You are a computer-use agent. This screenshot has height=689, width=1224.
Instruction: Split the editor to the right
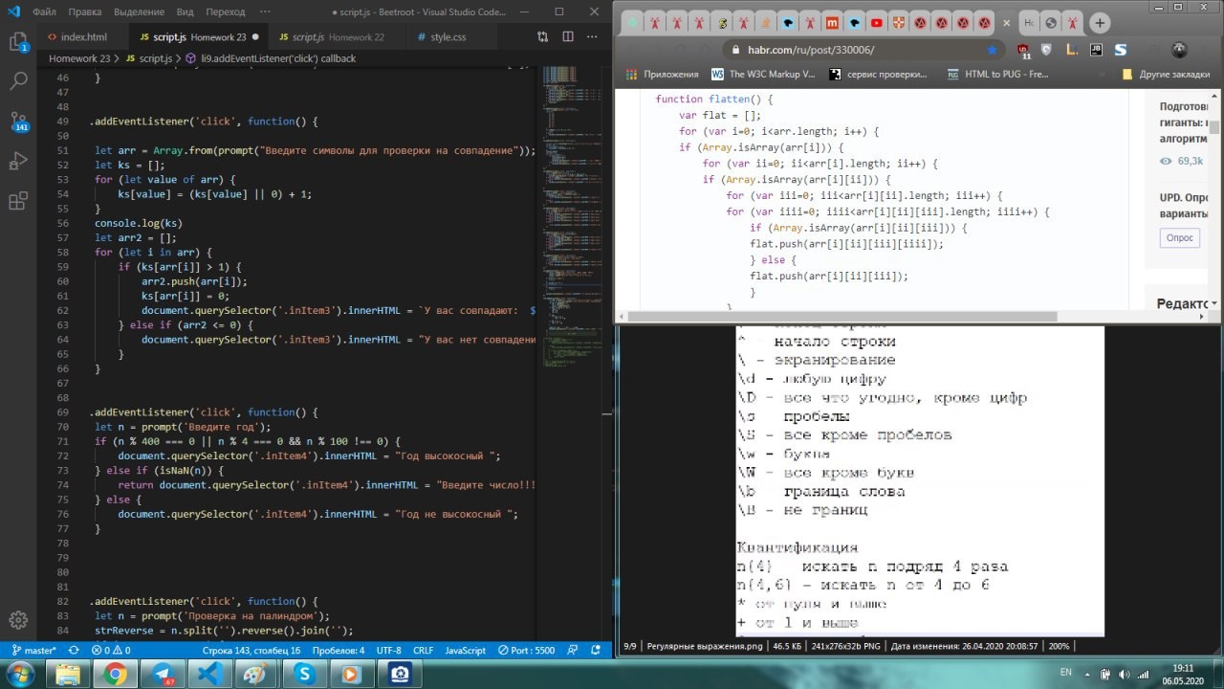[x=568, y=36]
